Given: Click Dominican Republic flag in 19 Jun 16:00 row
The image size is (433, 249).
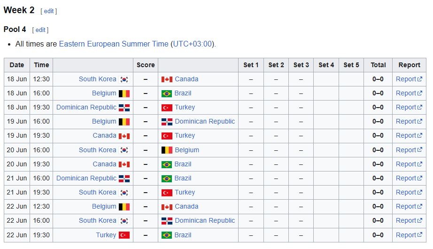Looking at the screenshot, I should tap(167, 122).
